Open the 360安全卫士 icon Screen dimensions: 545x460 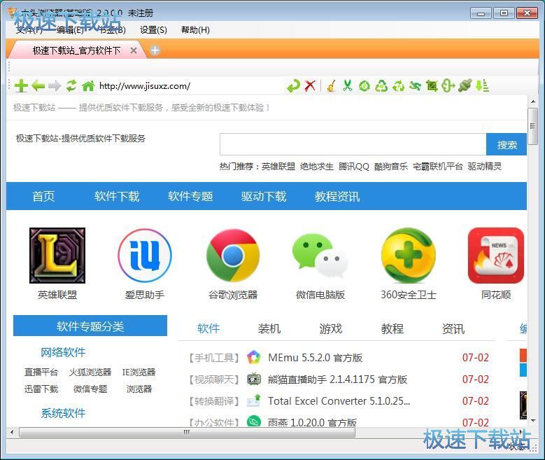408,256
